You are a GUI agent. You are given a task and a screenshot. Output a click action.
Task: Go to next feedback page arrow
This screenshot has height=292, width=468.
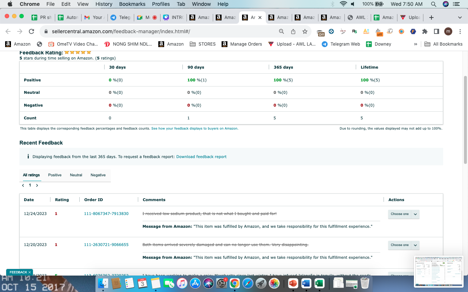[x=37, y=185]
